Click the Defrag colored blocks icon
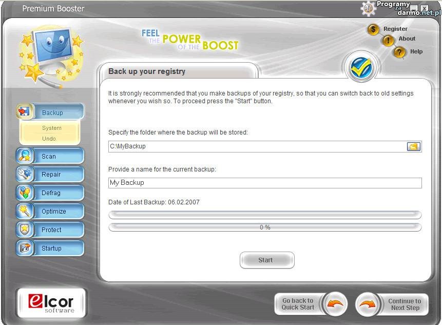Image resolution: width=442 pixels, height=325 pixels. click(x=24, y=193)
